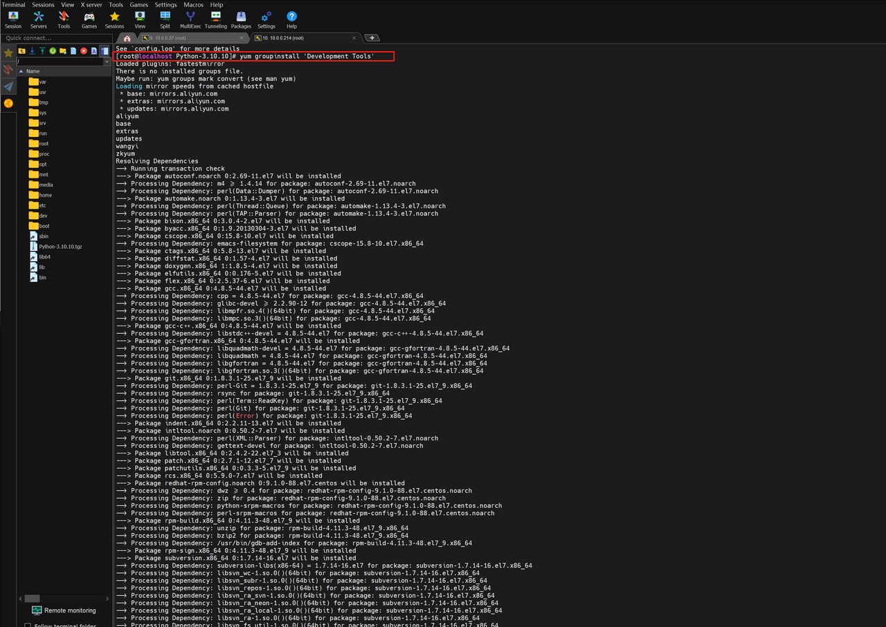Screen dimensions: 886x627
Task: Click the Tunneling toolbar icon
Action: 215,19
